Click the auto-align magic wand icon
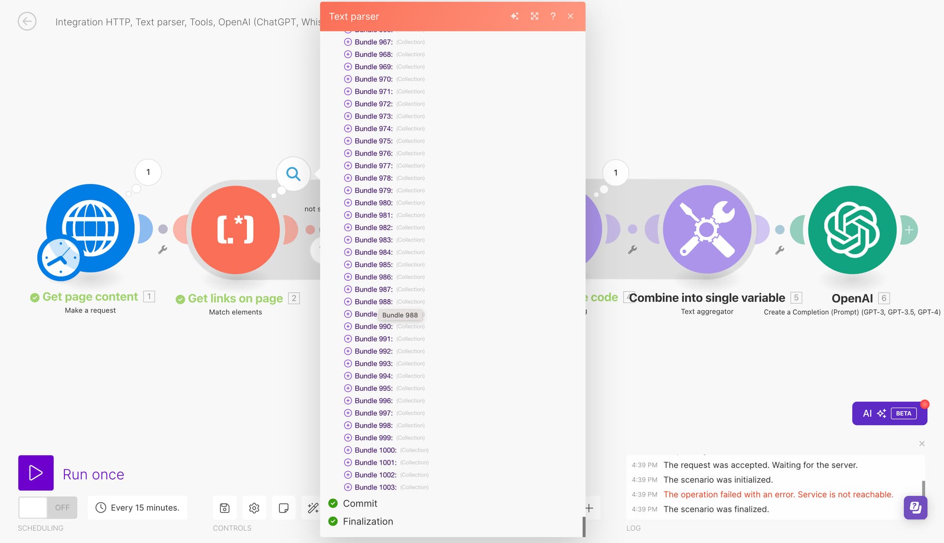The width and height of the screenshot is (944, 543). pos(313,508)
